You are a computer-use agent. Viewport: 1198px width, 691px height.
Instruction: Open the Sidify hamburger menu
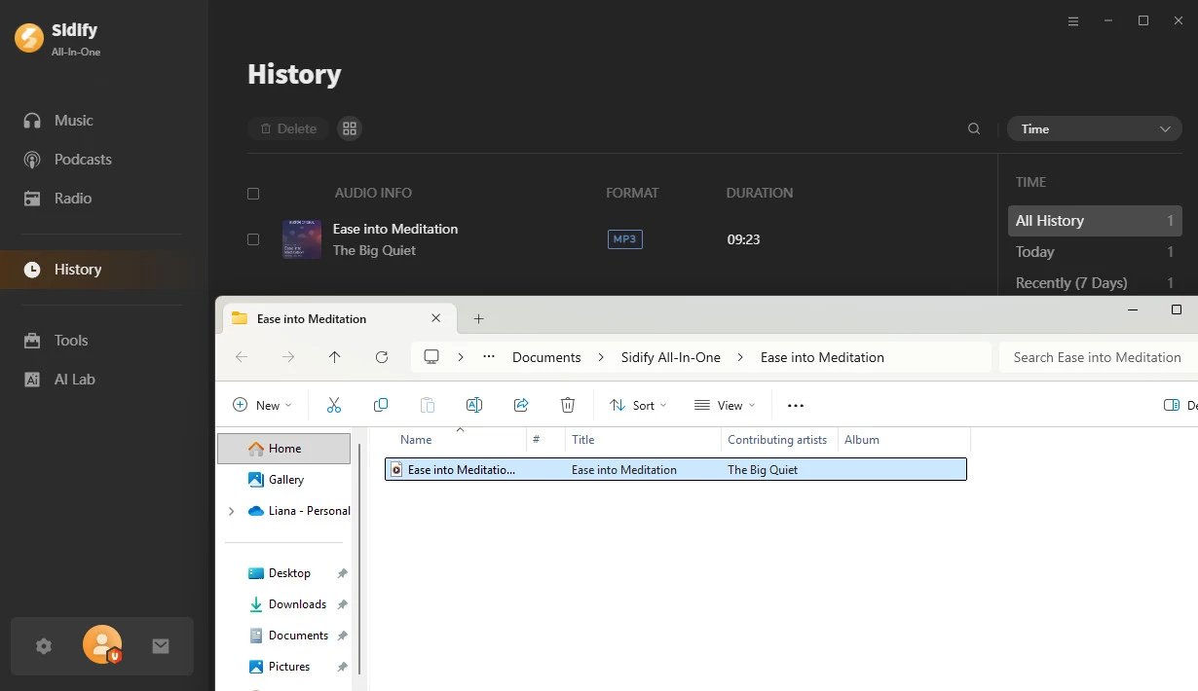pos(1073,21)
